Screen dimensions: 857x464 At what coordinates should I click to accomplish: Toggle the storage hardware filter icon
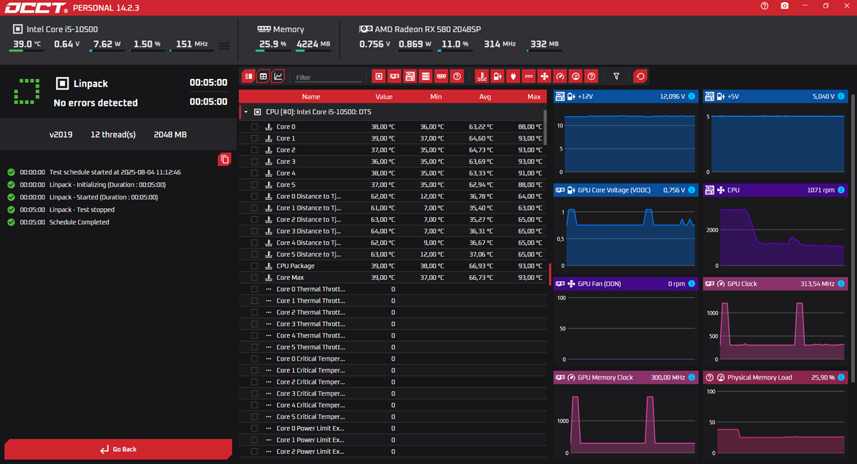426,76
